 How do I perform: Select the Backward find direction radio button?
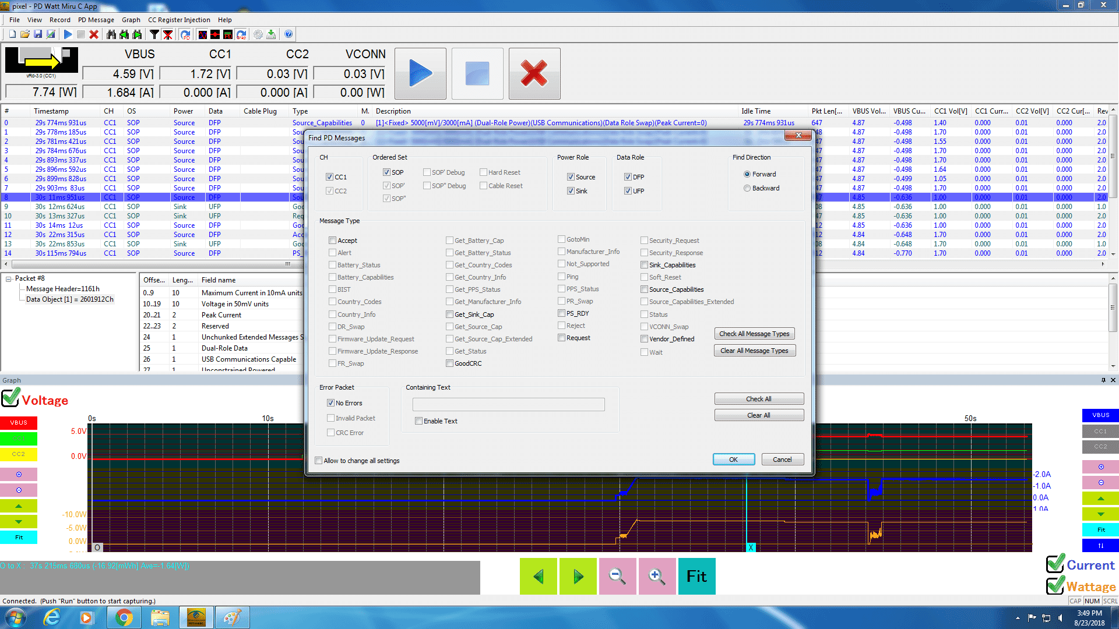click(747, 188)
